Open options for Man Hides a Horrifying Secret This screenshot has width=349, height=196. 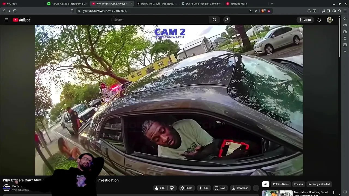[333, 192]
